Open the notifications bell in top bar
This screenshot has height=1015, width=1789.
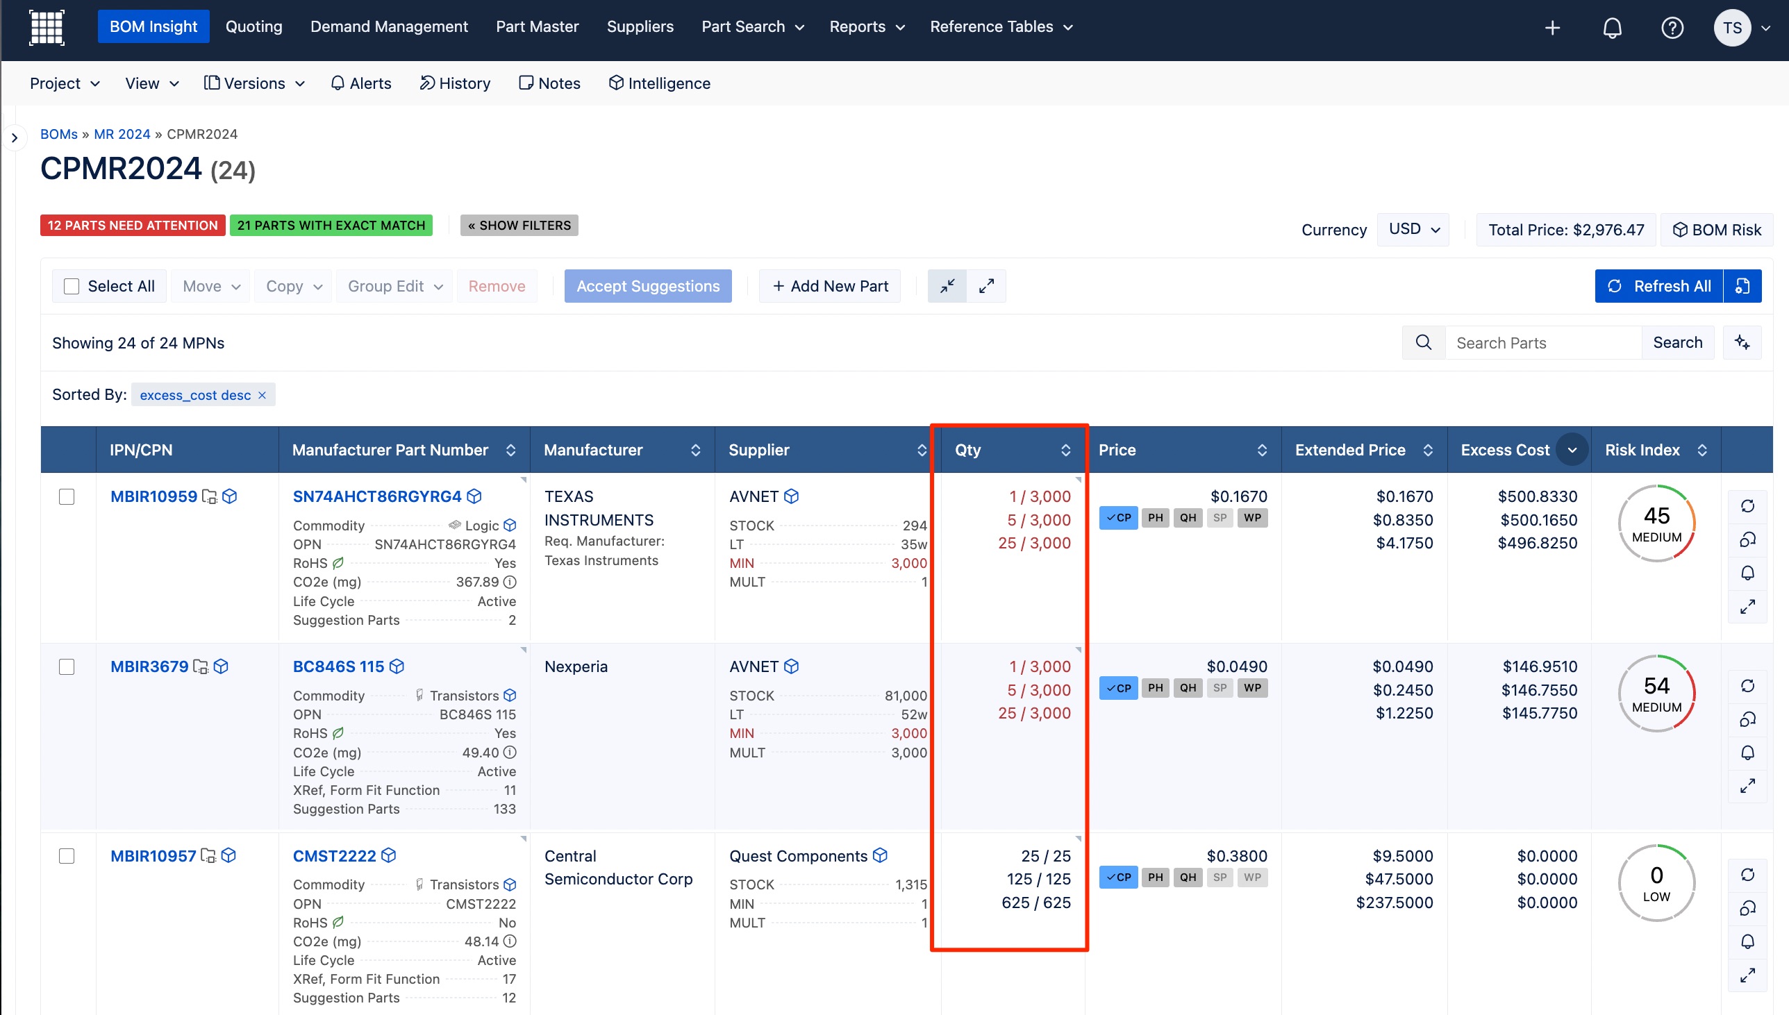1612,28
